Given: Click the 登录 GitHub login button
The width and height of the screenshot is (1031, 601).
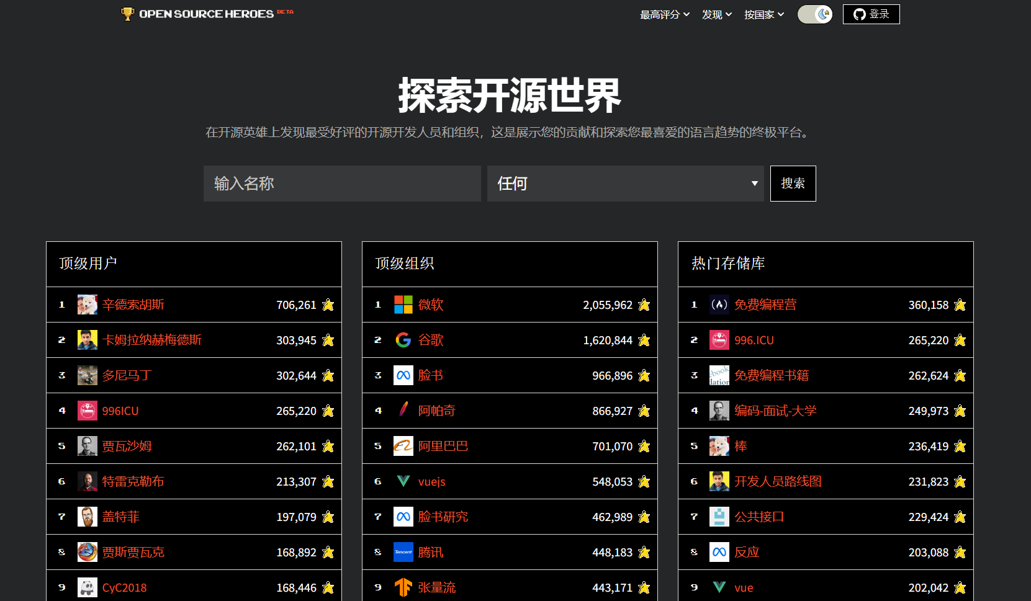Looking at the screenshot, I should [x=871, y=14].
